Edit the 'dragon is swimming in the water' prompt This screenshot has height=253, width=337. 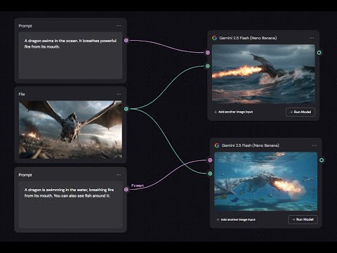tap(70, 205)
